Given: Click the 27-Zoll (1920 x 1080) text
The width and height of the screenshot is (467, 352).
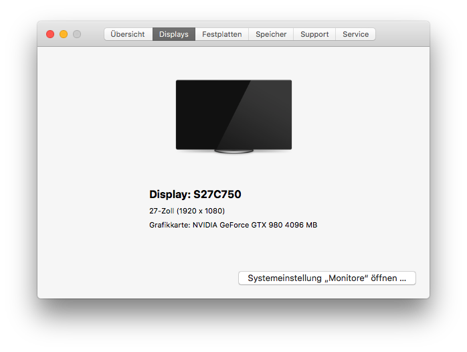Looking at the screenshot, I should coord(187,211).
